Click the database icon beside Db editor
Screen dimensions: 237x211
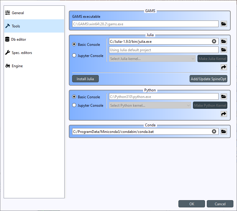[7, 39]
